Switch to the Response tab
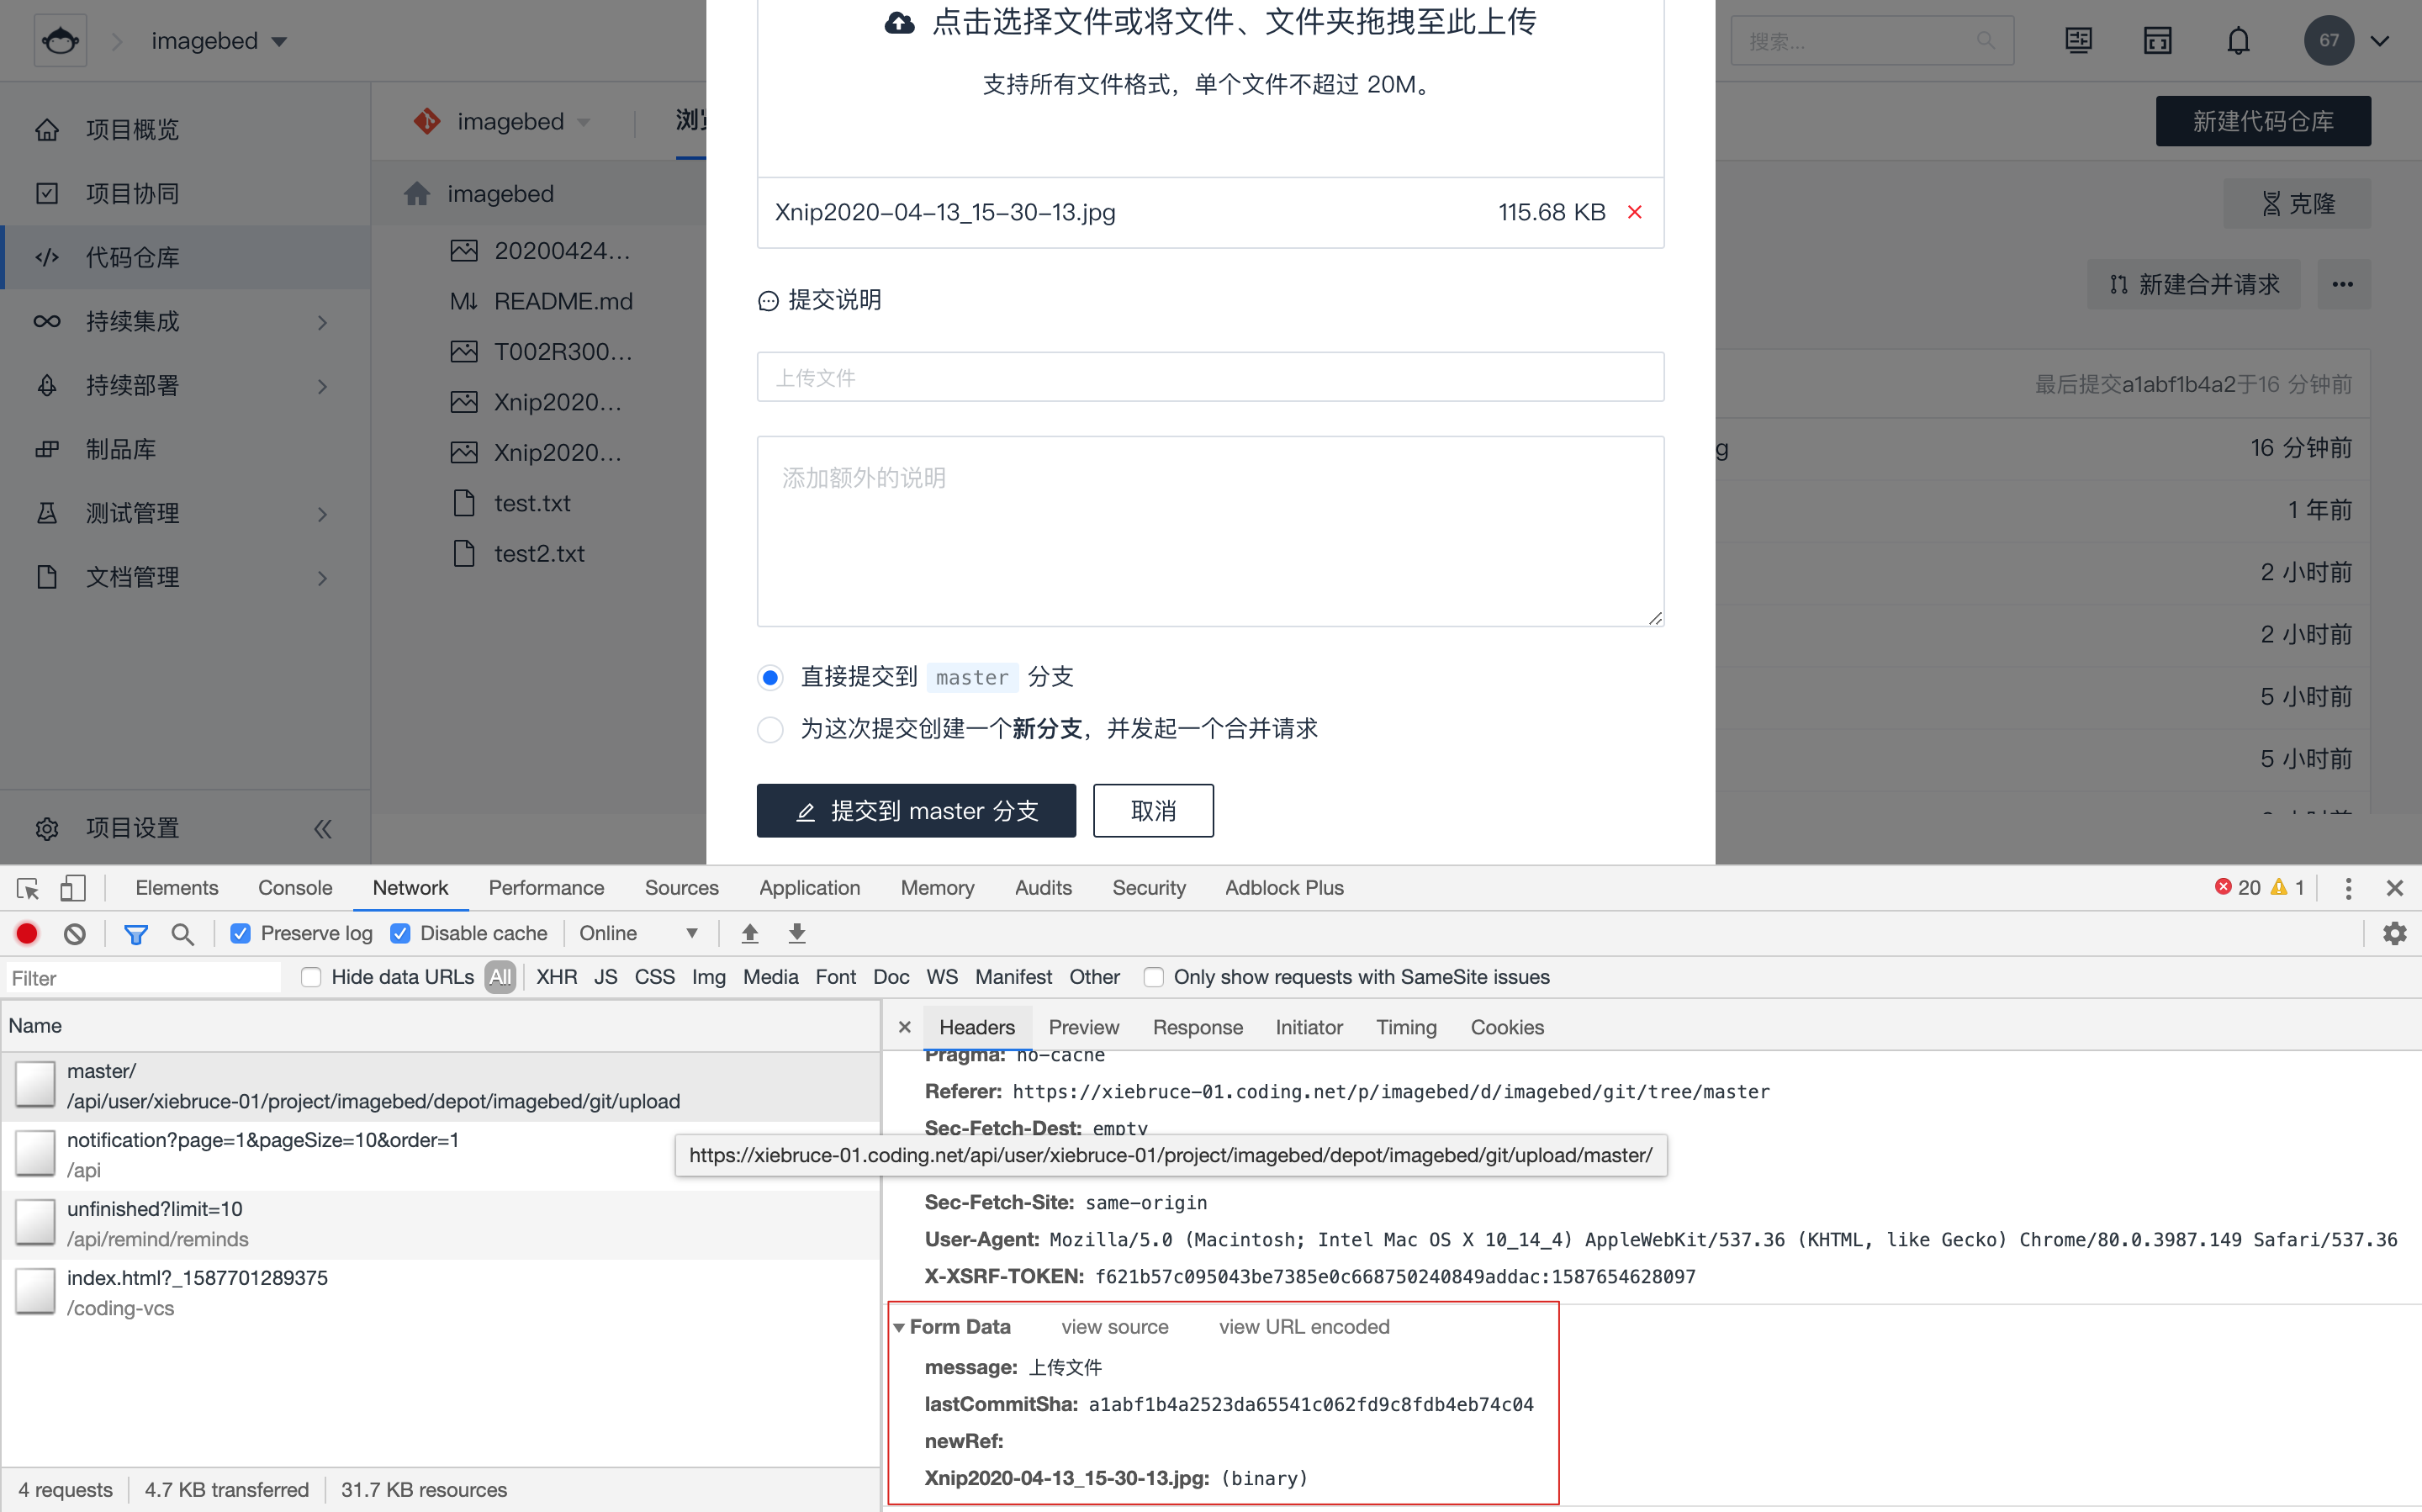 click(x=1197, y=1027)
